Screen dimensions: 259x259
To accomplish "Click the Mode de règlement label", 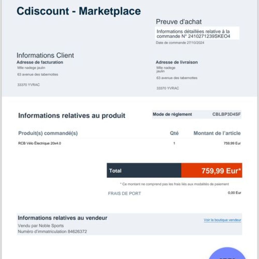I will (x=172, y=114).
